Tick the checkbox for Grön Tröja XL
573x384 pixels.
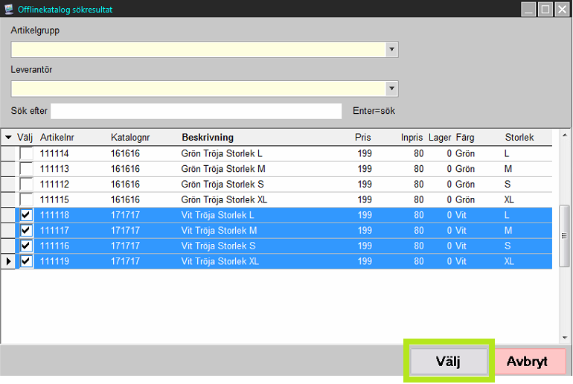pos(26,199)
